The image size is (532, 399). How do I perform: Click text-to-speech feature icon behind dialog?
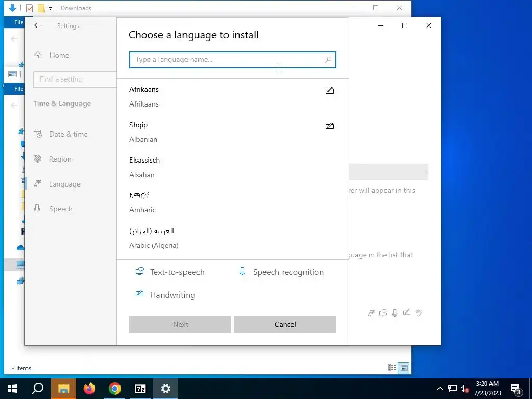[x=383, y=313]
